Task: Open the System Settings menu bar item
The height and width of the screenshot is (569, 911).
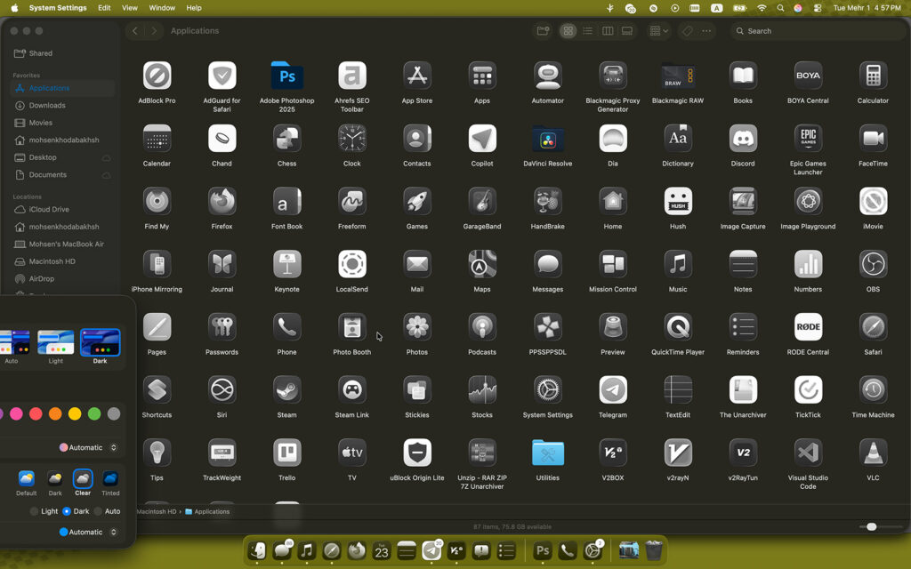Action: tap(58, 8)
